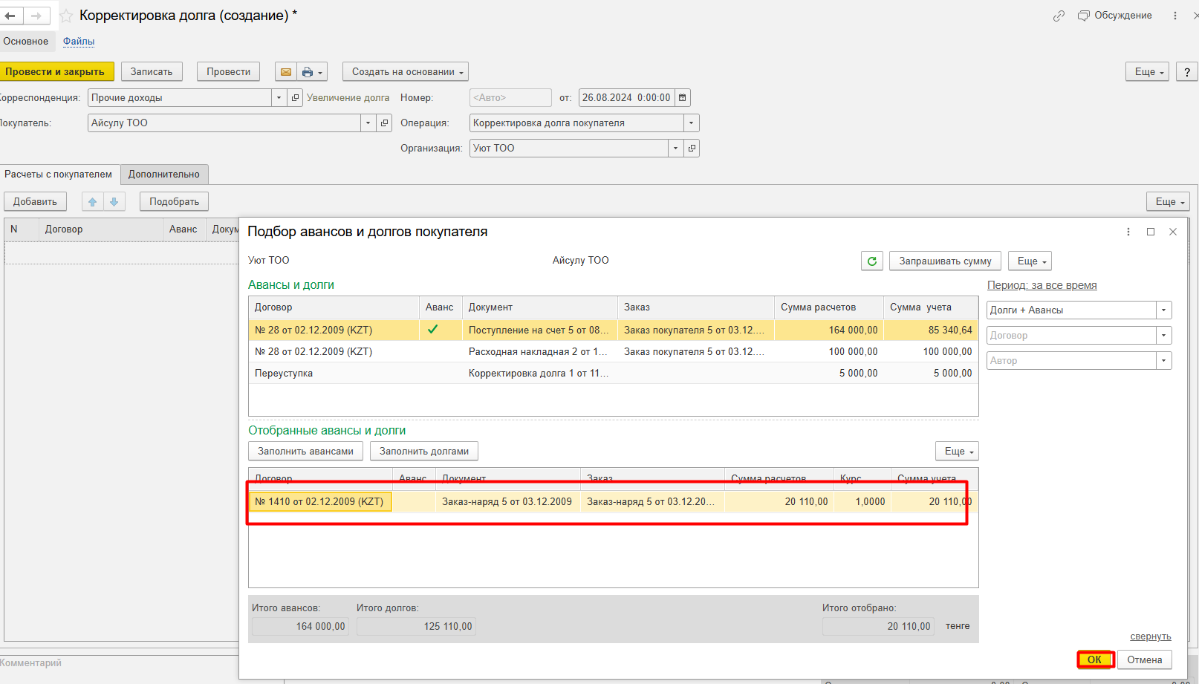Click the back navigation arrow
The image size is (1199, 684).
coord(10,16)
